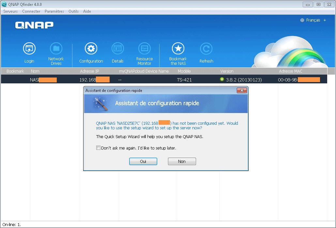This screenshot has height=228, width=336.
Task: Open the Outils menu
Action: 73,11
